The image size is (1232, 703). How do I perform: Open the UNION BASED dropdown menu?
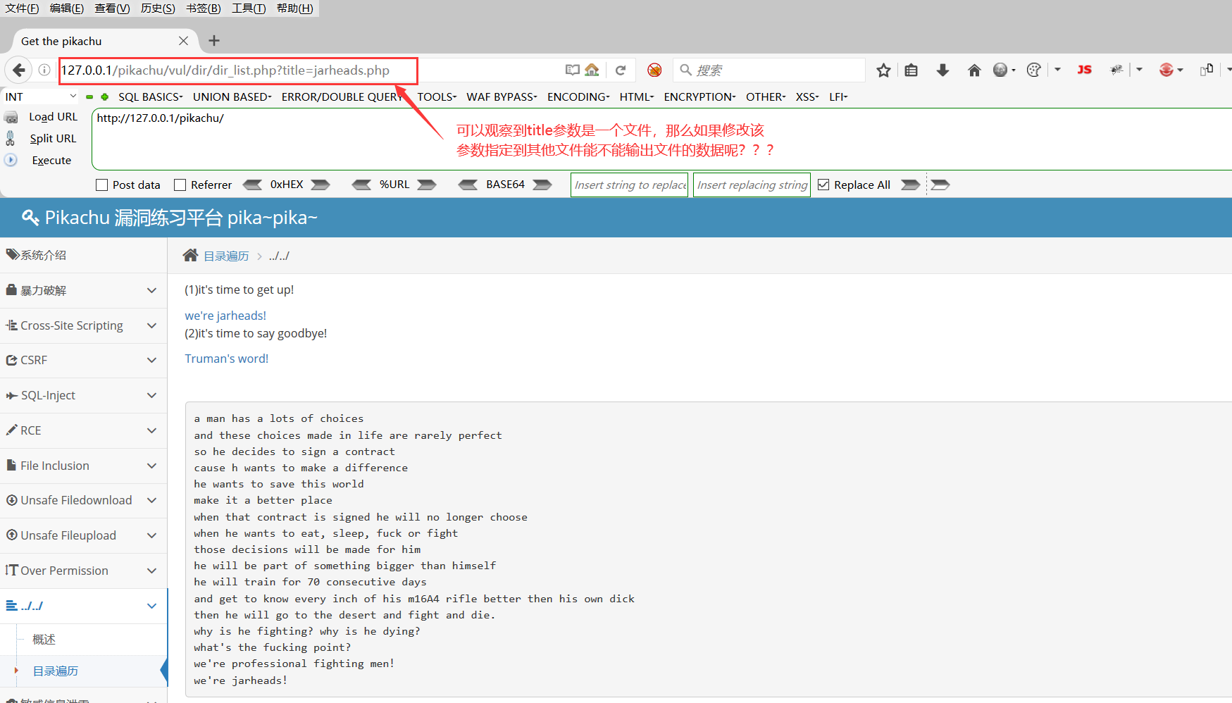click(232, 97)
